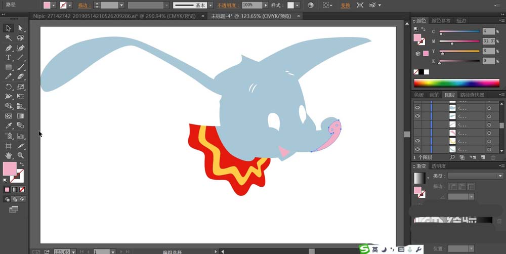Viewport: 506px width, 254px height.
Task: Select the Rectangle tool
Action: pyautogui.click(x=9, y=67)
